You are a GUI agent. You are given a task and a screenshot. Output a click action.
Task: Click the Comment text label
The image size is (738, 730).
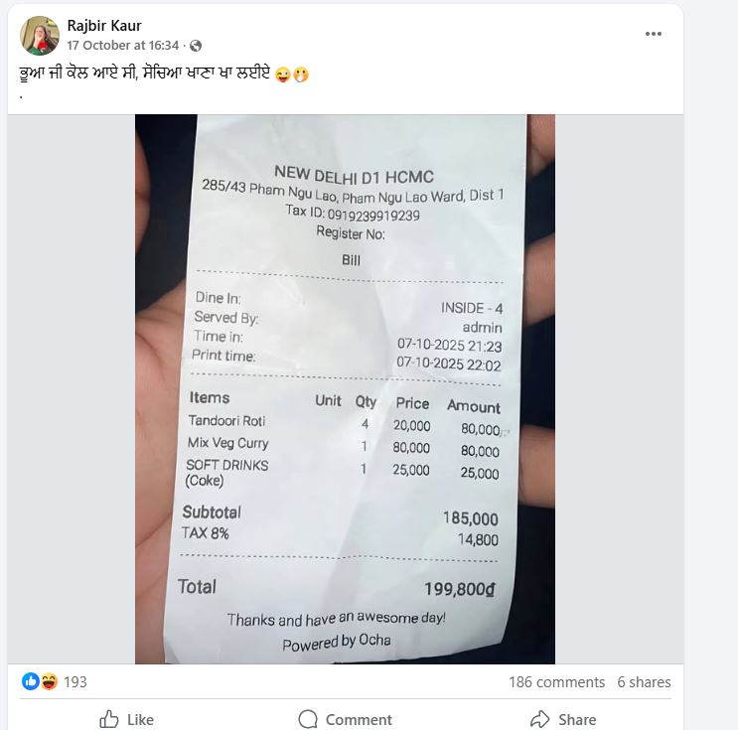pyautogui.click(x=359, y=720)
